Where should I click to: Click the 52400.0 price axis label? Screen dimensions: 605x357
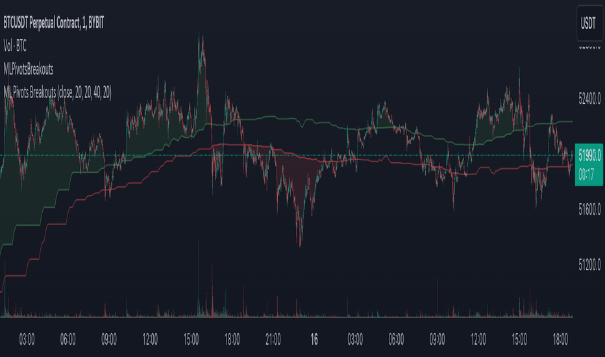tap(589, 99)
